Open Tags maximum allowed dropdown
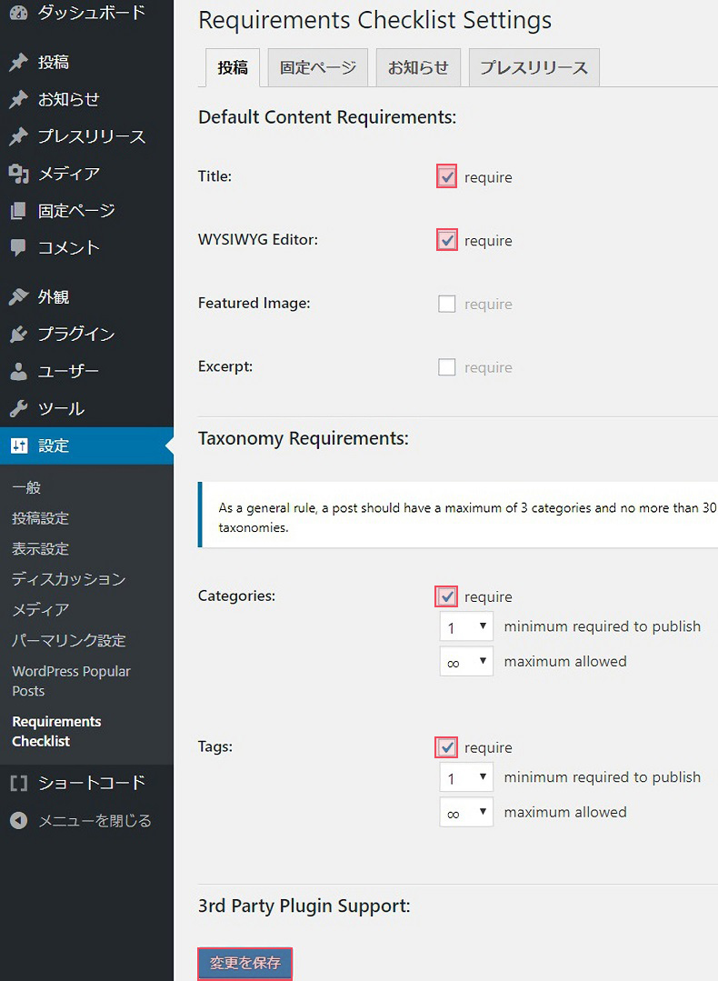The width and height of the screenshot is (718, 981). [466, 812]
